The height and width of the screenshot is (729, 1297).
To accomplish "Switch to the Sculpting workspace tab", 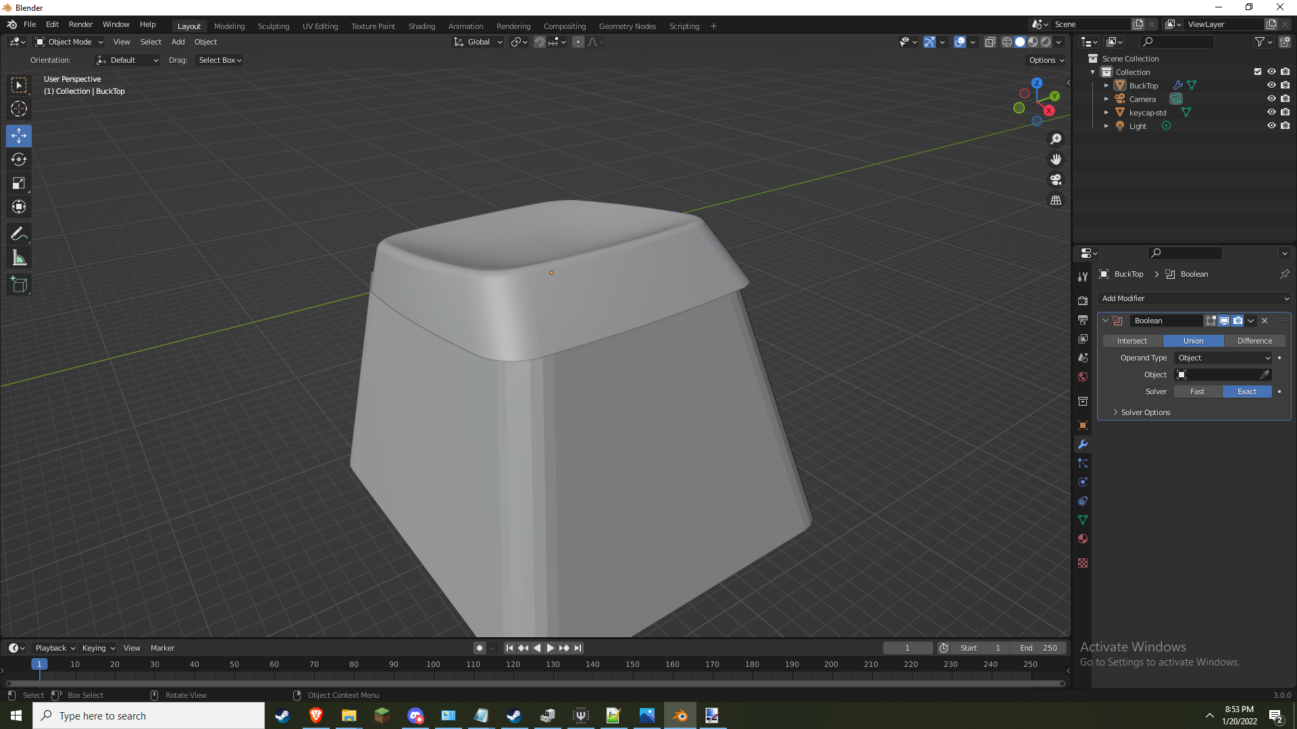I will coord(273,26).
